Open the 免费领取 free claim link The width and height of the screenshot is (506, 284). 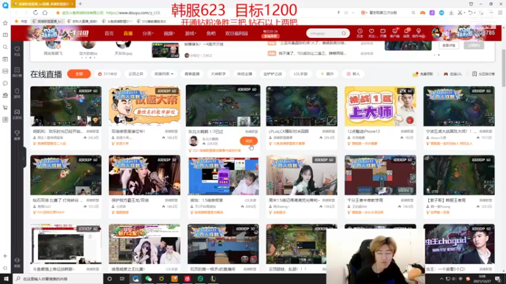click(x=423, y=74)
